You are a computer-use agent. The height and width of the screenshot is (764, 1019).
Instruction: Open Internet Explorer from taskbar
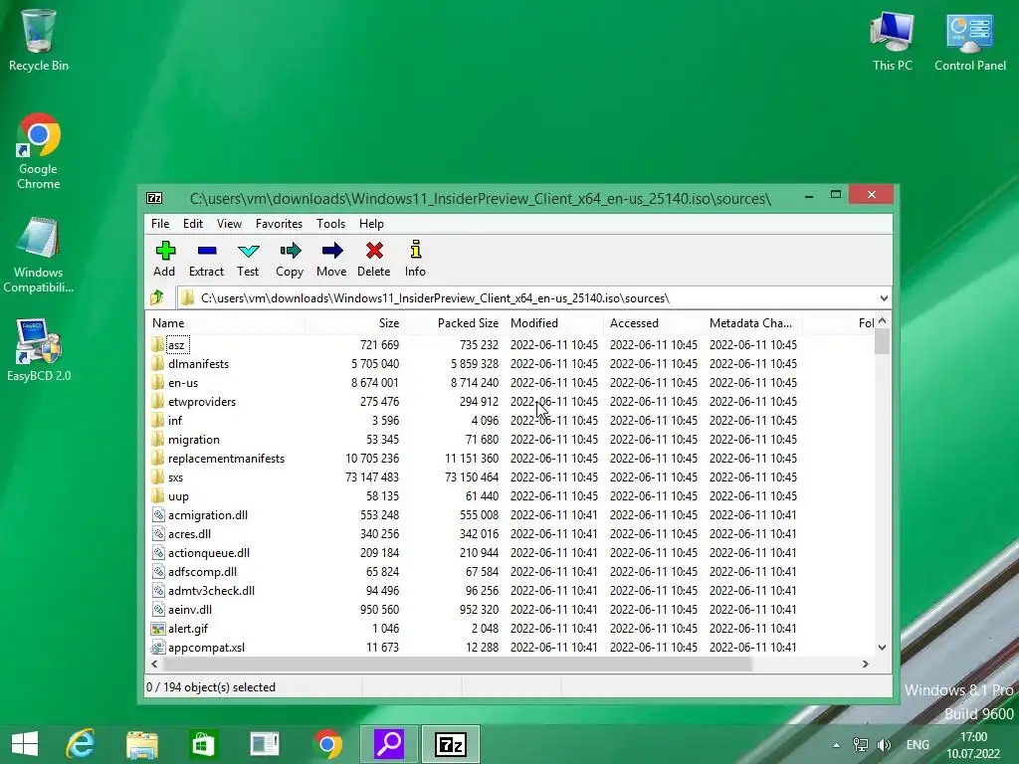tap(81, 744)
